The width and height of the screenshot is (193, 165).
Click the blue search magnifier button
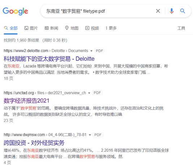pyautogui.click(x=183, y=11)
